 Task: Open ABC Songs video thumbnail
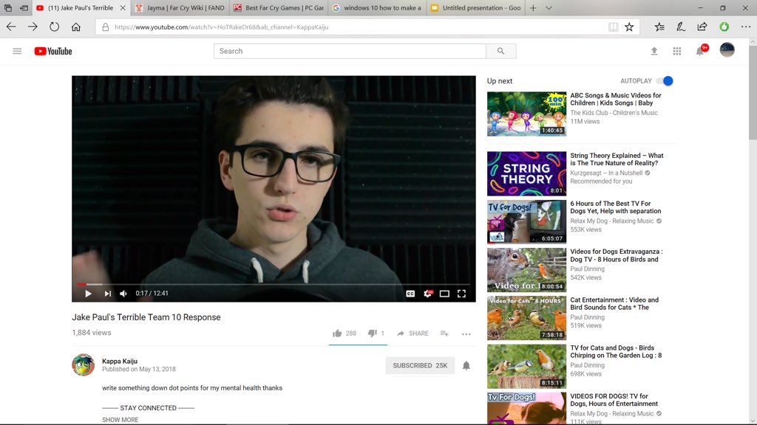coord(526,114)
